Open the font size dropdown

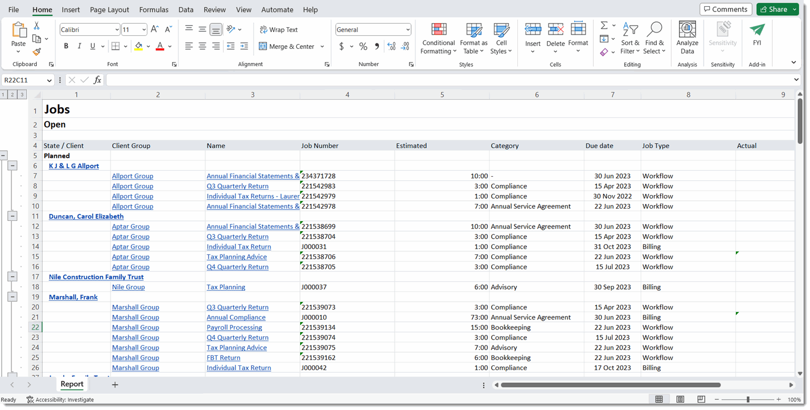tap(144, 30)
